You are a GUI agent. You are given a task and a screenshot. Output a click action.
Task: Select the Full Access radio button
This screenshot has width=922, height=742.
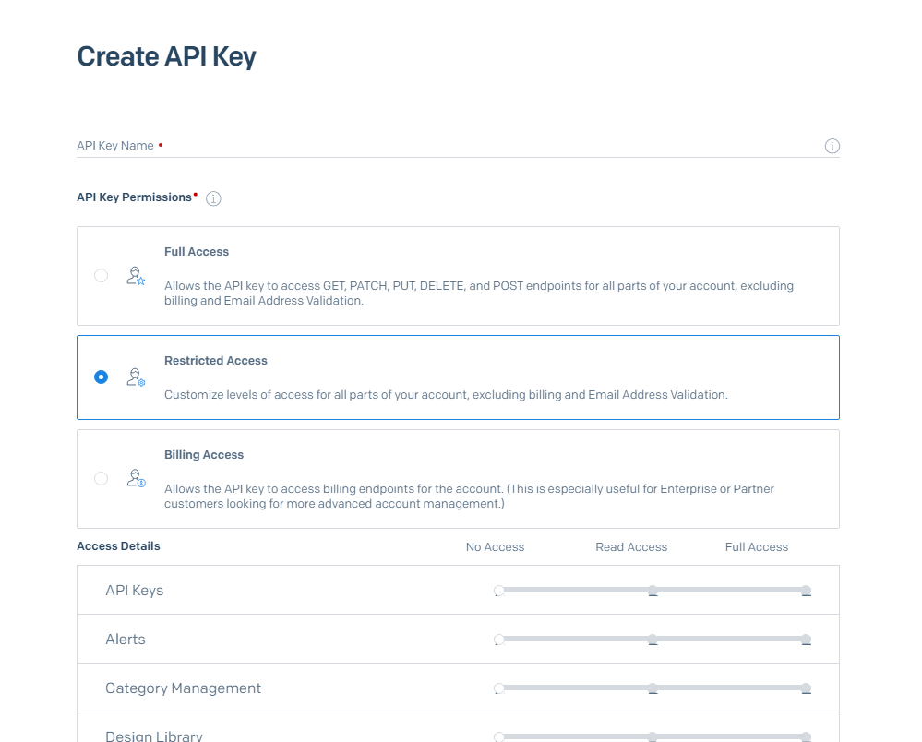point(101,275)
